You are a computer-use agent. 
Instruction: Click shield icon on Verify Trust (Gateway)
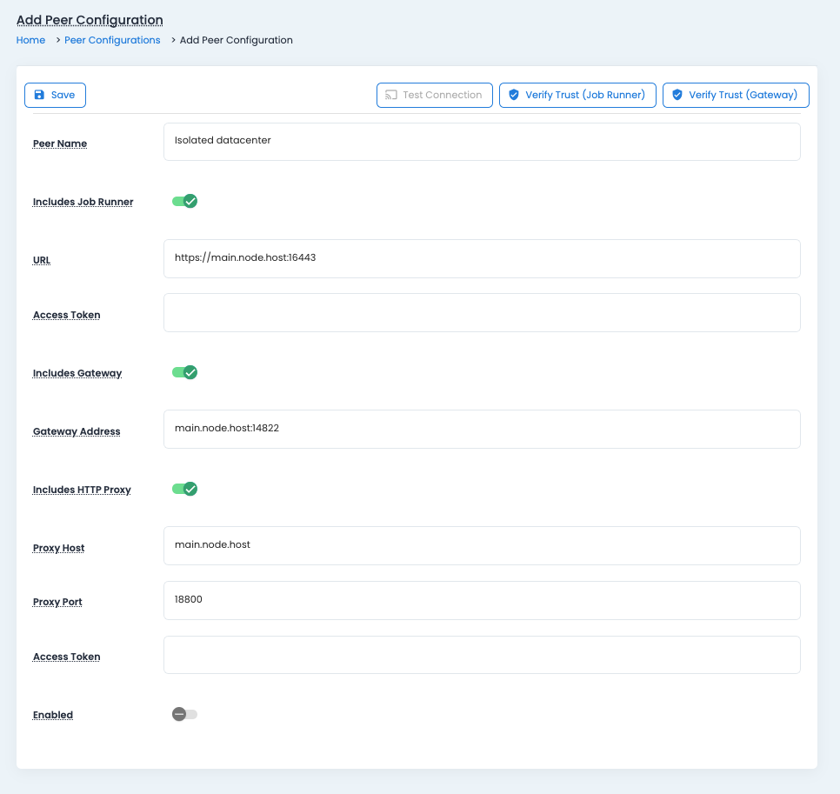click(677, 95)
